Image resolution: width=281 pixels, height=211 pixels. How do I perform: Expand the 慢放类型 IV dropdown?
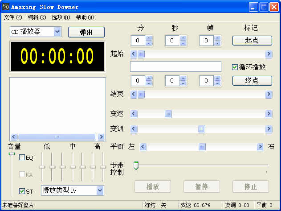point(100,190)
